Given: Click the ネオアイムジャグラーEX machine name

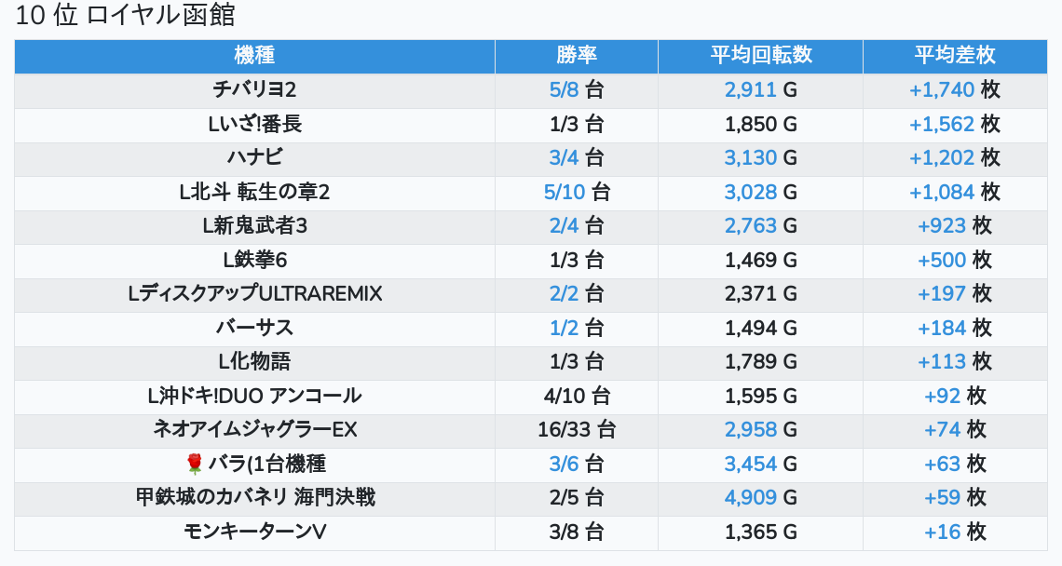Looking at the screenshot, I should 254,429.
